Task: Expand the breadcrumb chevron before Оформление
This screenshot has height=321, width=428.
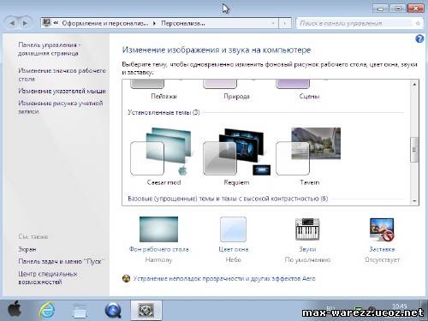Action: (56, 23)
